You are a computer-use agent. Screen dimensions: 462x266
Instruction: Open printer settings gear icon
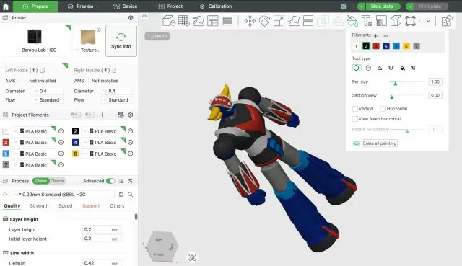tap(131, 18)
